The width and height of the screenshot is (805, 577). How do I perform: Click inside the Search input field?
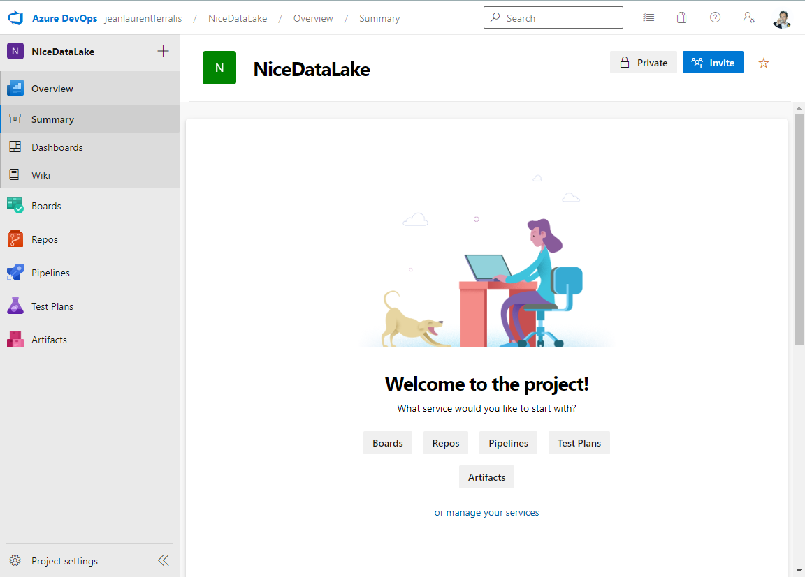pos(553,17)
